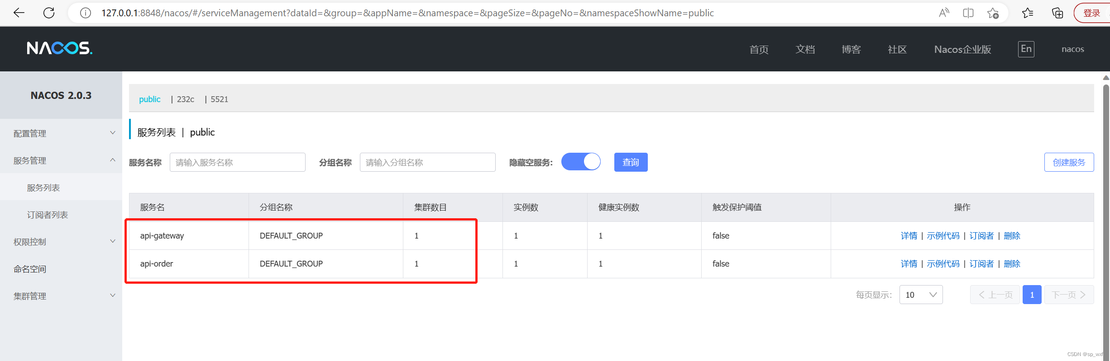Reload the page with the refresh icon

49,13
